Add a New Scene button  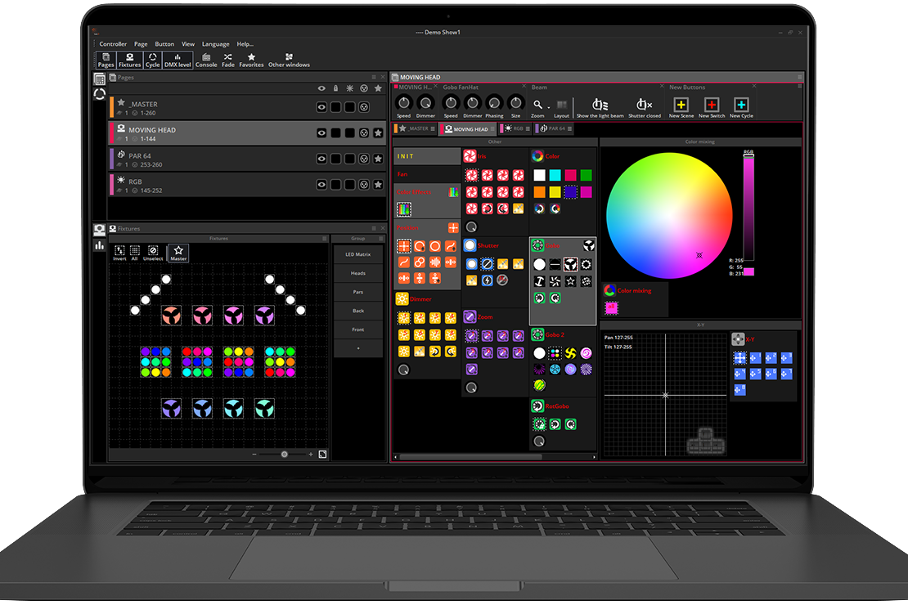[681, 105]
